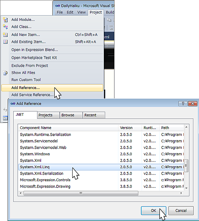Sort by Component Name column header
This screenshot has width=199, height=221.
pyautogui.click(x=68, y=128)
